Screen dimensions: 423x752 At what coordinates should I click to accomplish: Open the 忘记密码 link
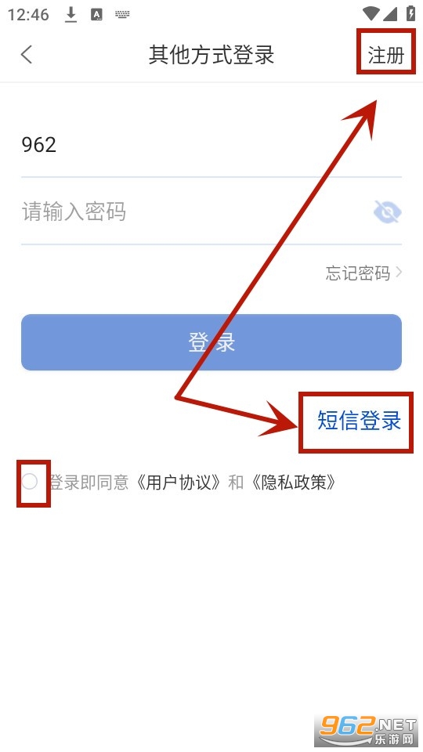point(358,273)
